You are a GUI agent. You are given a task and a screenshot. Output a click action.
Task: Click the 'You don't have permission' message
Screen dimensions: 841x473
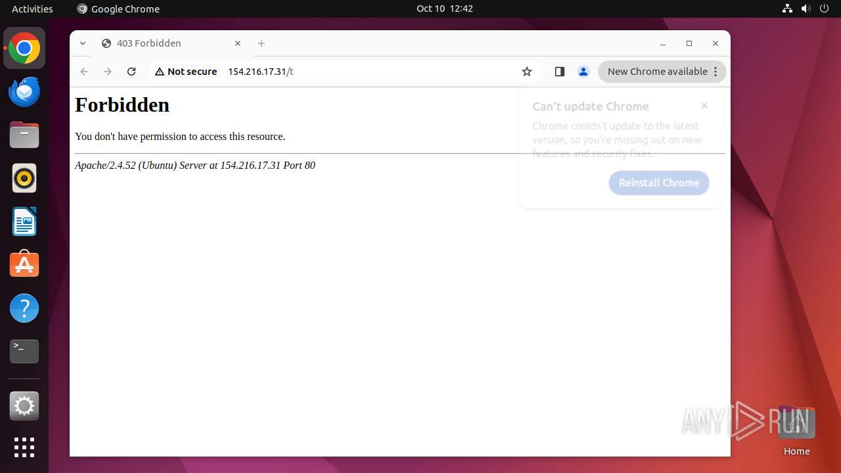click(180, 137)
